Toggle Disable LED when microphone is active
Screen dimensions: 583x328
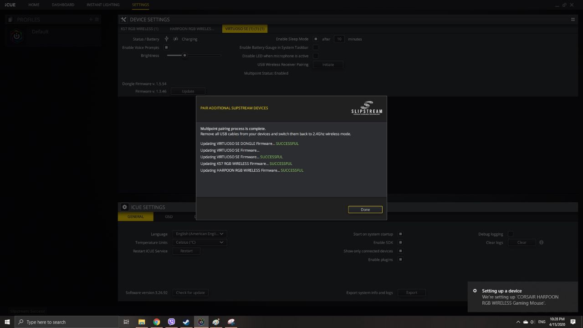[315, 56]
